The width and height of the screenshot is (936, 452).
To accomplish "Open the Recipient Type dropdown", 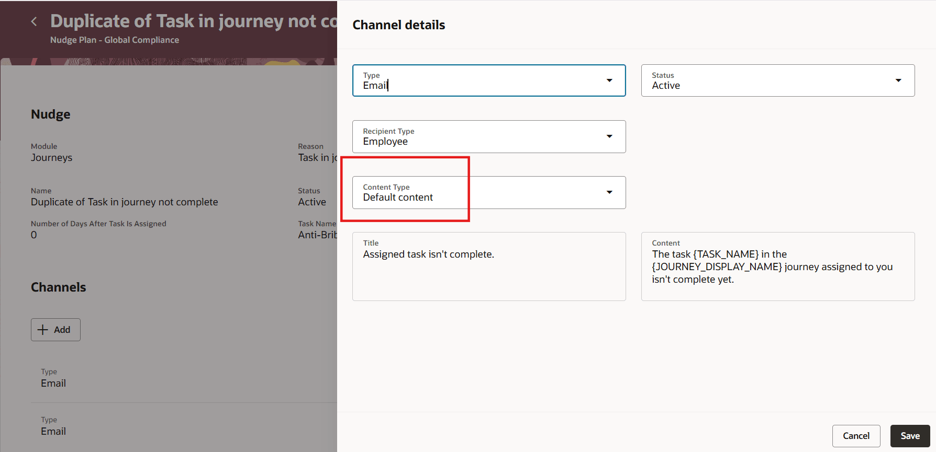I will pyautogui.click(x=489, y=136).
